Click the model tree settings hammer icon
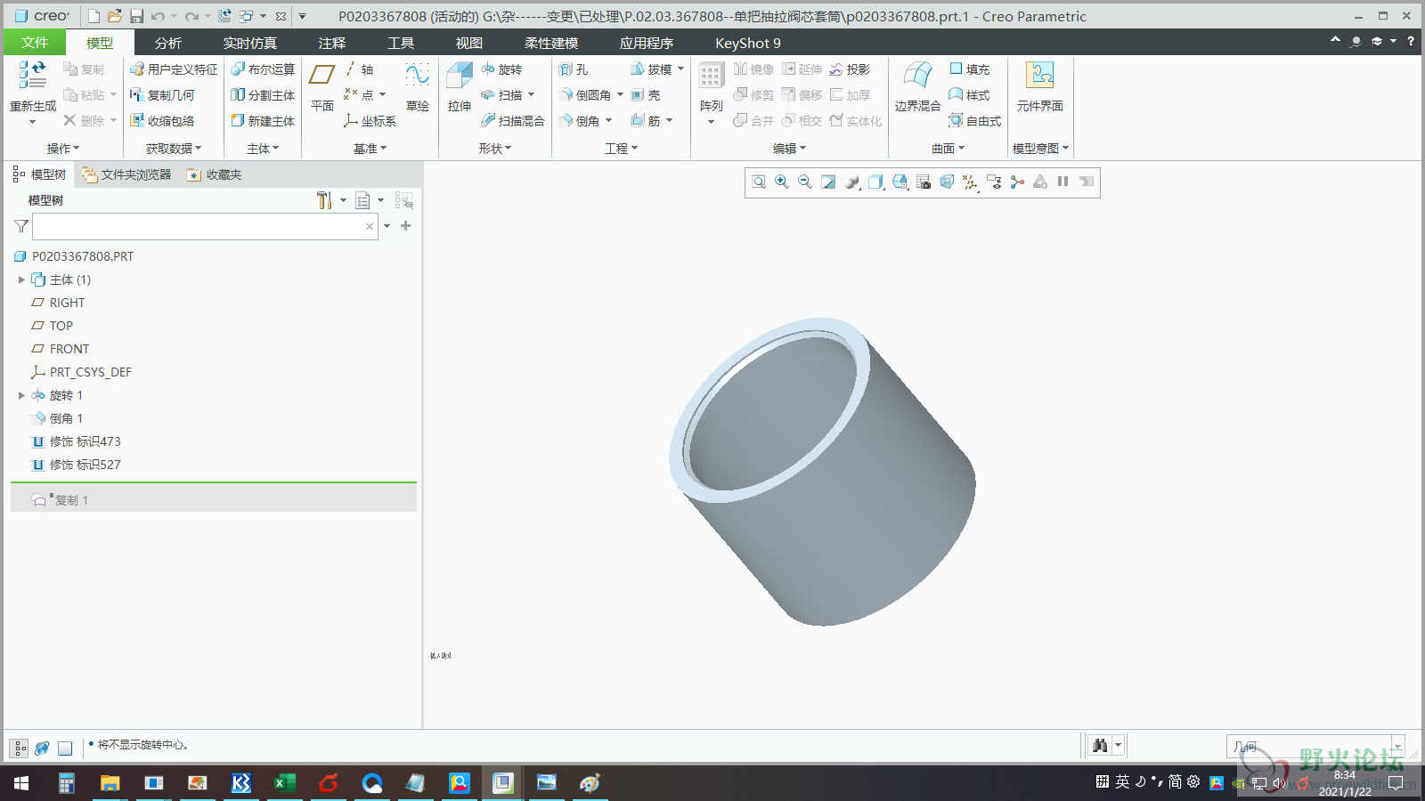This screenshot has height=801, width=1425. coord(324,200)
